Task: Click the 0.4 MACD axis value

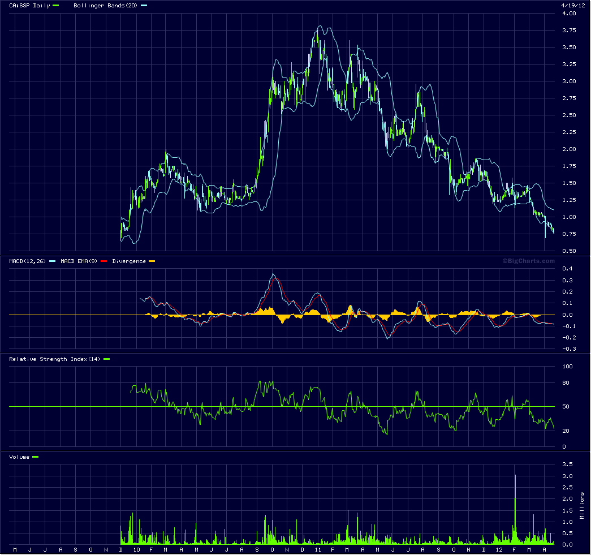Action: [568, 269]
